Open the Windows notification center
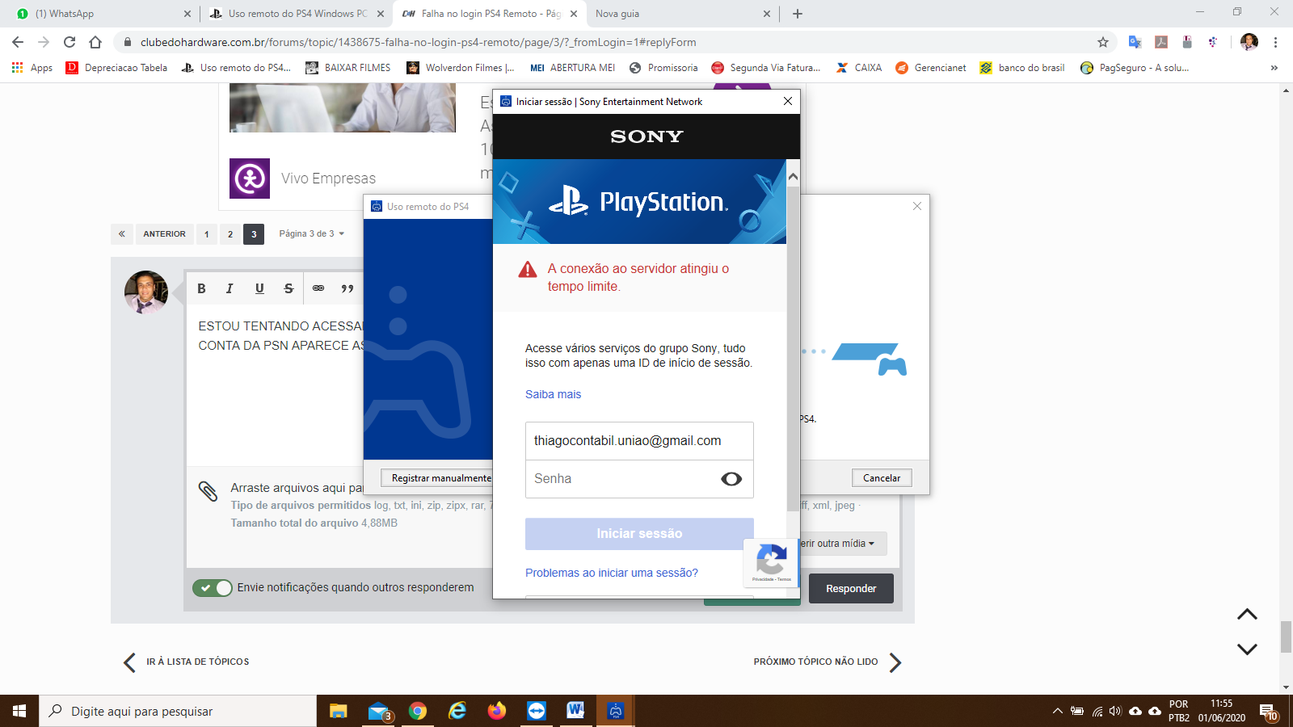Screen dimensions: 1293x727 point(1268,712)
